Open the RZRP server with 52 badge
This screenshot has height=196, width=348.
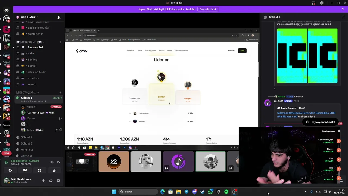coord(7,142)
